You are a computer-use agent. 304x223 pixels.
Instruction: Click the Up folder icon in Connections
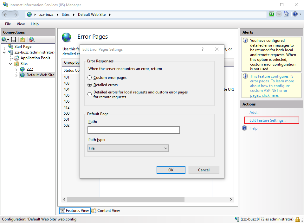[x=23, y=40]
